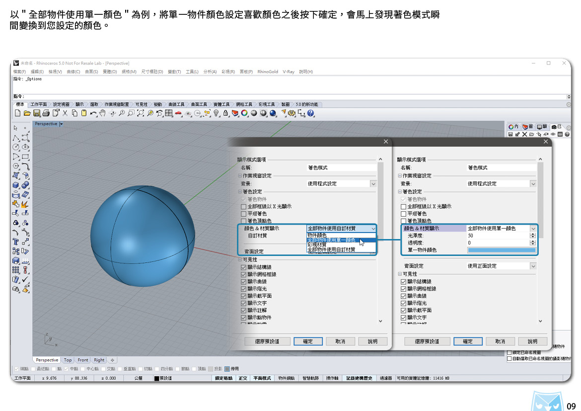Select the Cut scissors icon
The width and height of the screenshot is (581, 411).
point(65,113)
